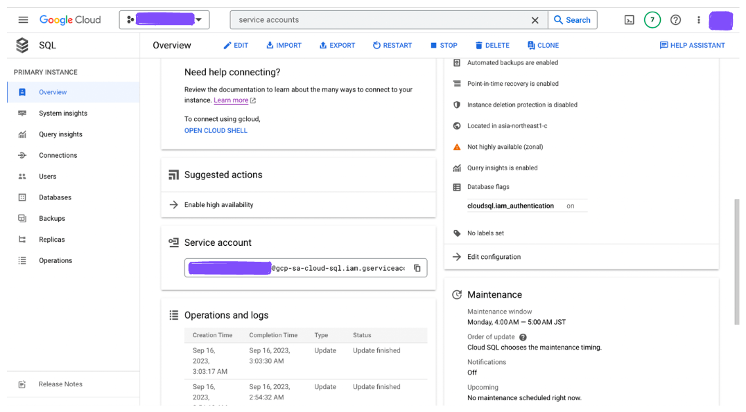Click EDIT in the instance toolbar

click(x=236, y=46)
